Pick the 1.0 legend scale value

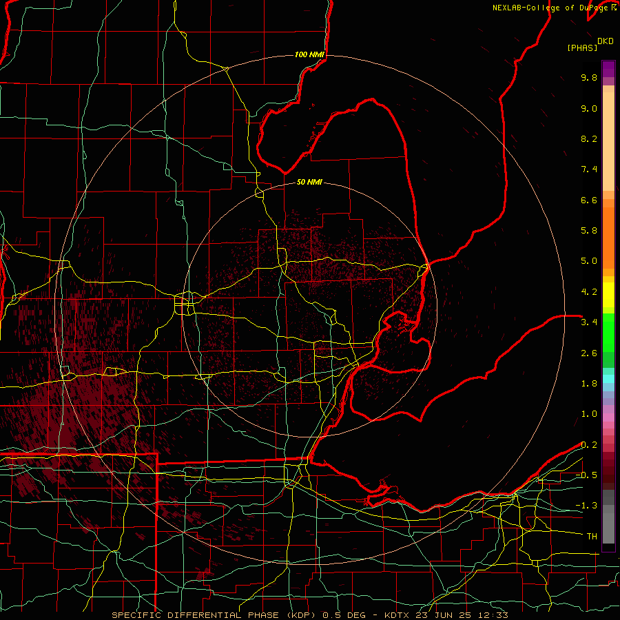point(589,414)
